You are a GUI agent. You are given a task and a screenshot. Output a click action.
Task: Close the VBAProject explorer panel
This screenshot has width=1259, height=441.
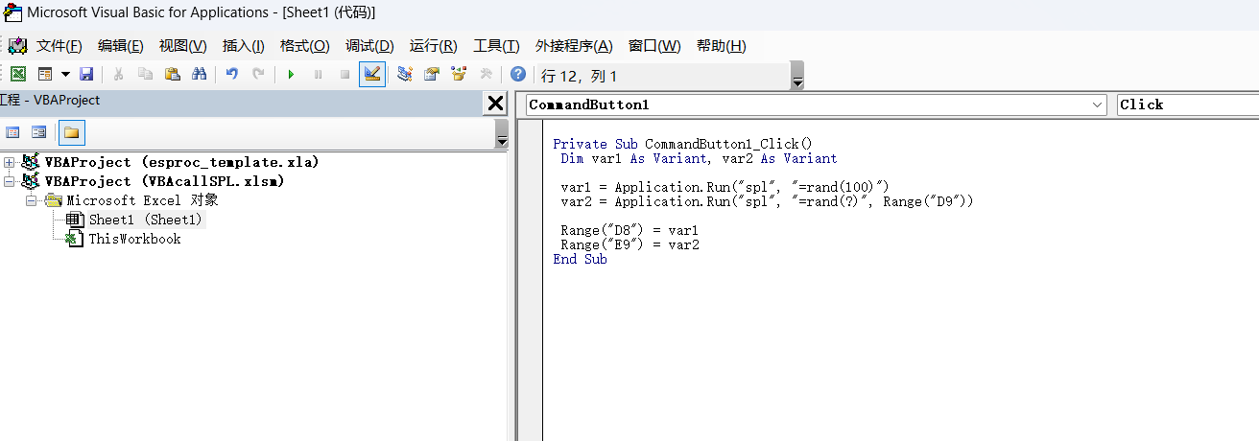coord(495,103)
